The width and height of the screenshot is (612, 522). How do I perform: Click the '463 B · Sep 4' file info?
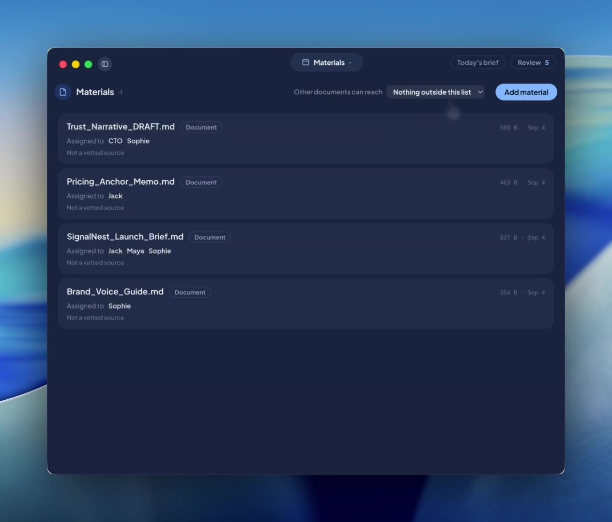pyautogui.click(x=522, y=183)
